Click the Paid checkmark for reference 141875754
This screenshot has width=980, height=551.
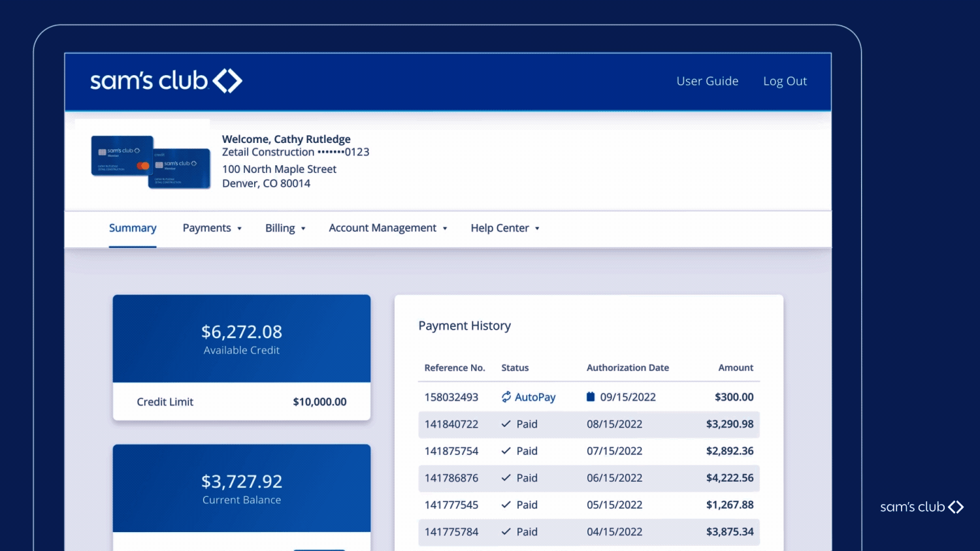point(506,451)
